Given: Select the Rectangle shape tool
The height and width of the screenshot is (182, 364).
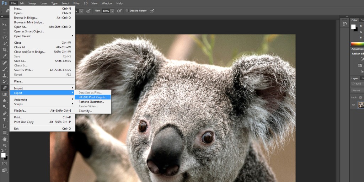Looking at the screenshot, I should (x=4, y=132).
